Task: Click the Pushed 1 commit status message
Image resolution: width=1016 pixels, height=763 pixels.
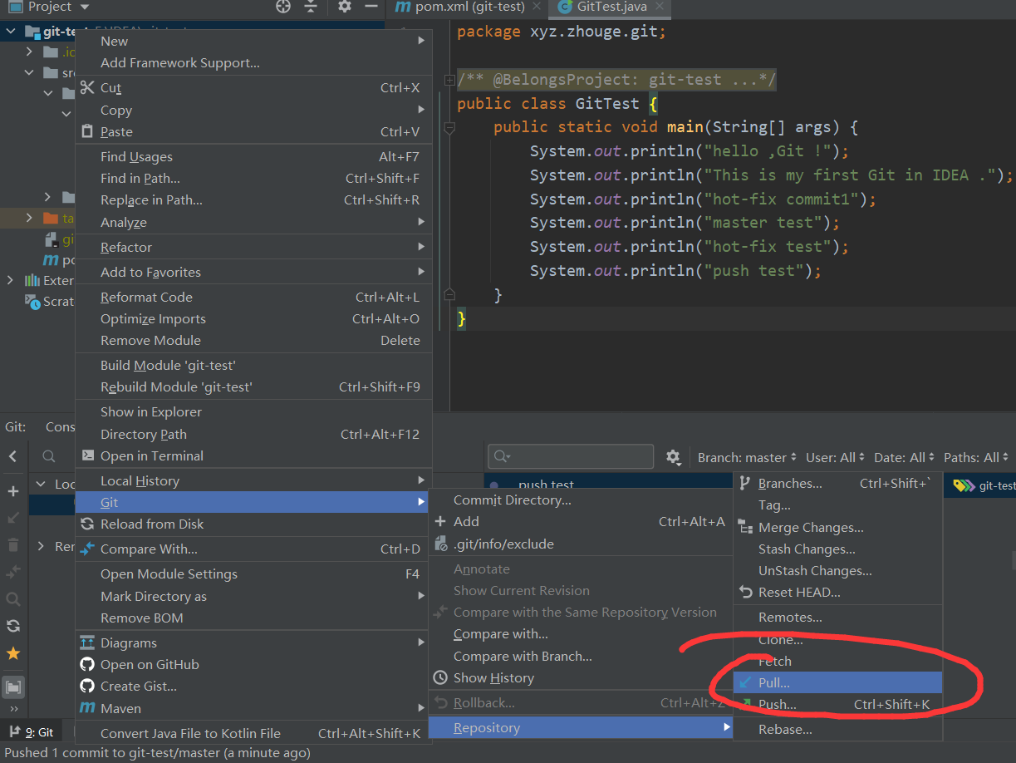Action: (x=157, y=752)
